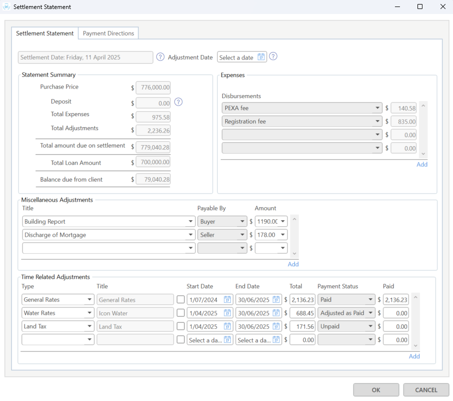Open Payment Status dropdown showing Unpaid
Image resolution: width=453 pixels, height=401 pixels.
pyautogui.click(x=370, y=326)
